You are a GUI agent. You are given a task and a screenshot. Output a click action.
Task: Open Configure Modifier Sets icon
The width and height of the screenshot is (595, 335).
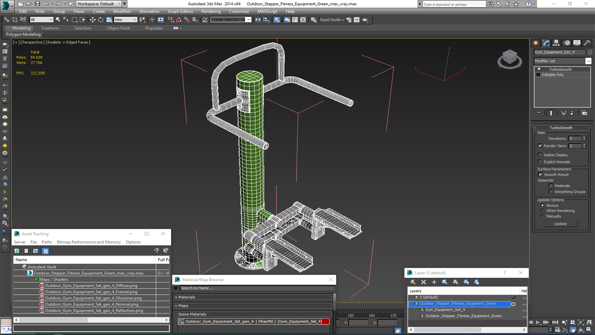click(584, 113)
